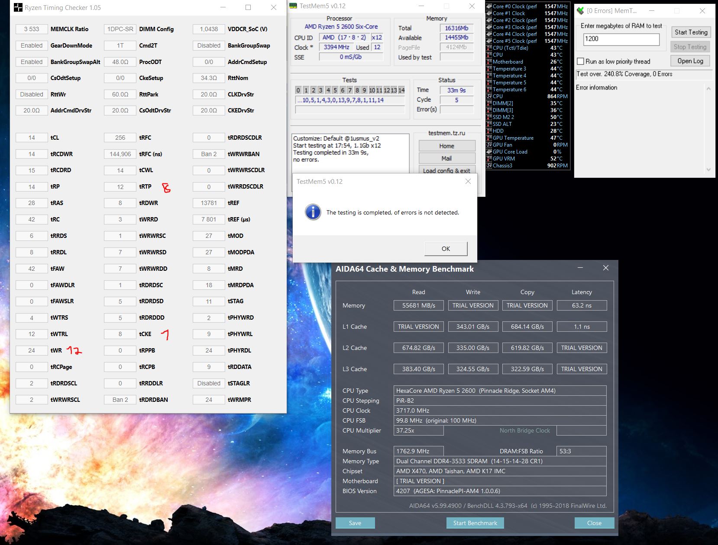Screen dimensions: 718x545
Task: Click the icon beside SSD ALT sensor
Action: [x=489, y=124]
